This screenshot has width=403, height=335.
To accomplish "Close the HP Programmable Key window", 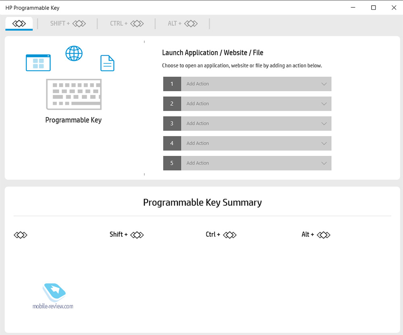I will (x=394, y=8).
